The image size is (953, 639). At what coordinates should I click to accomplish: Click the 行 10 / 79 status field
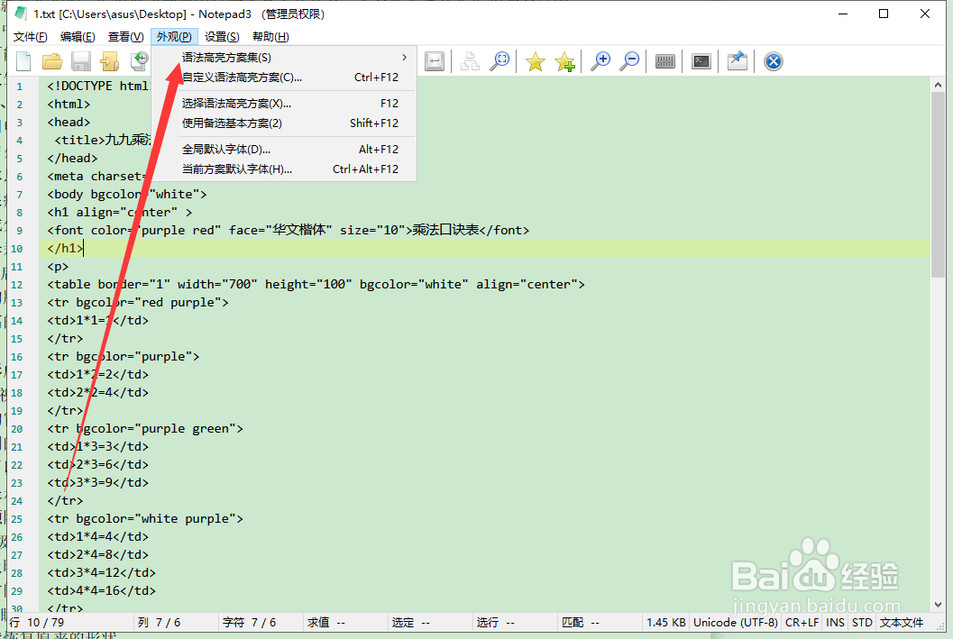[69, 623]
